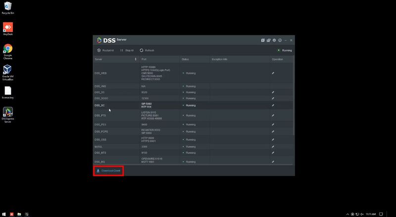Open the Windows Start menu

pos(4,214)
